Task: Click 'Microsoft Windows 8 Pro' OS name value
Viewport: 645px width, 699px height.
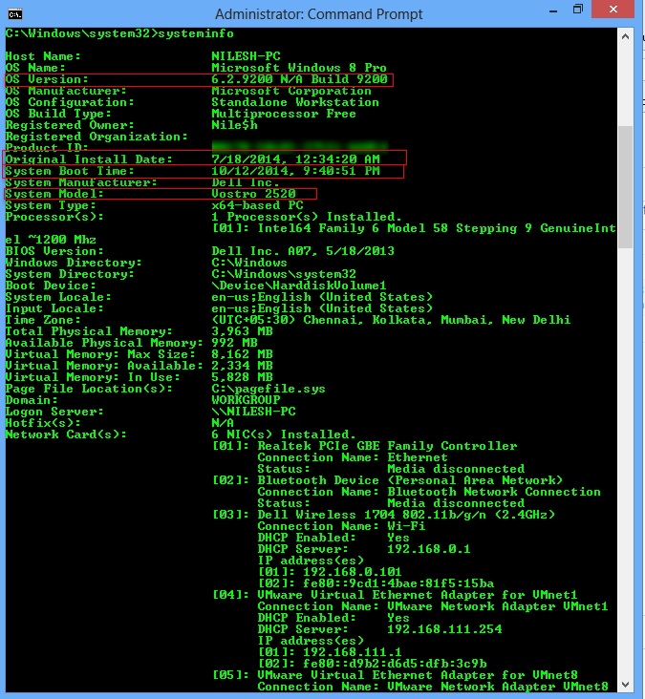Action: 299,68
